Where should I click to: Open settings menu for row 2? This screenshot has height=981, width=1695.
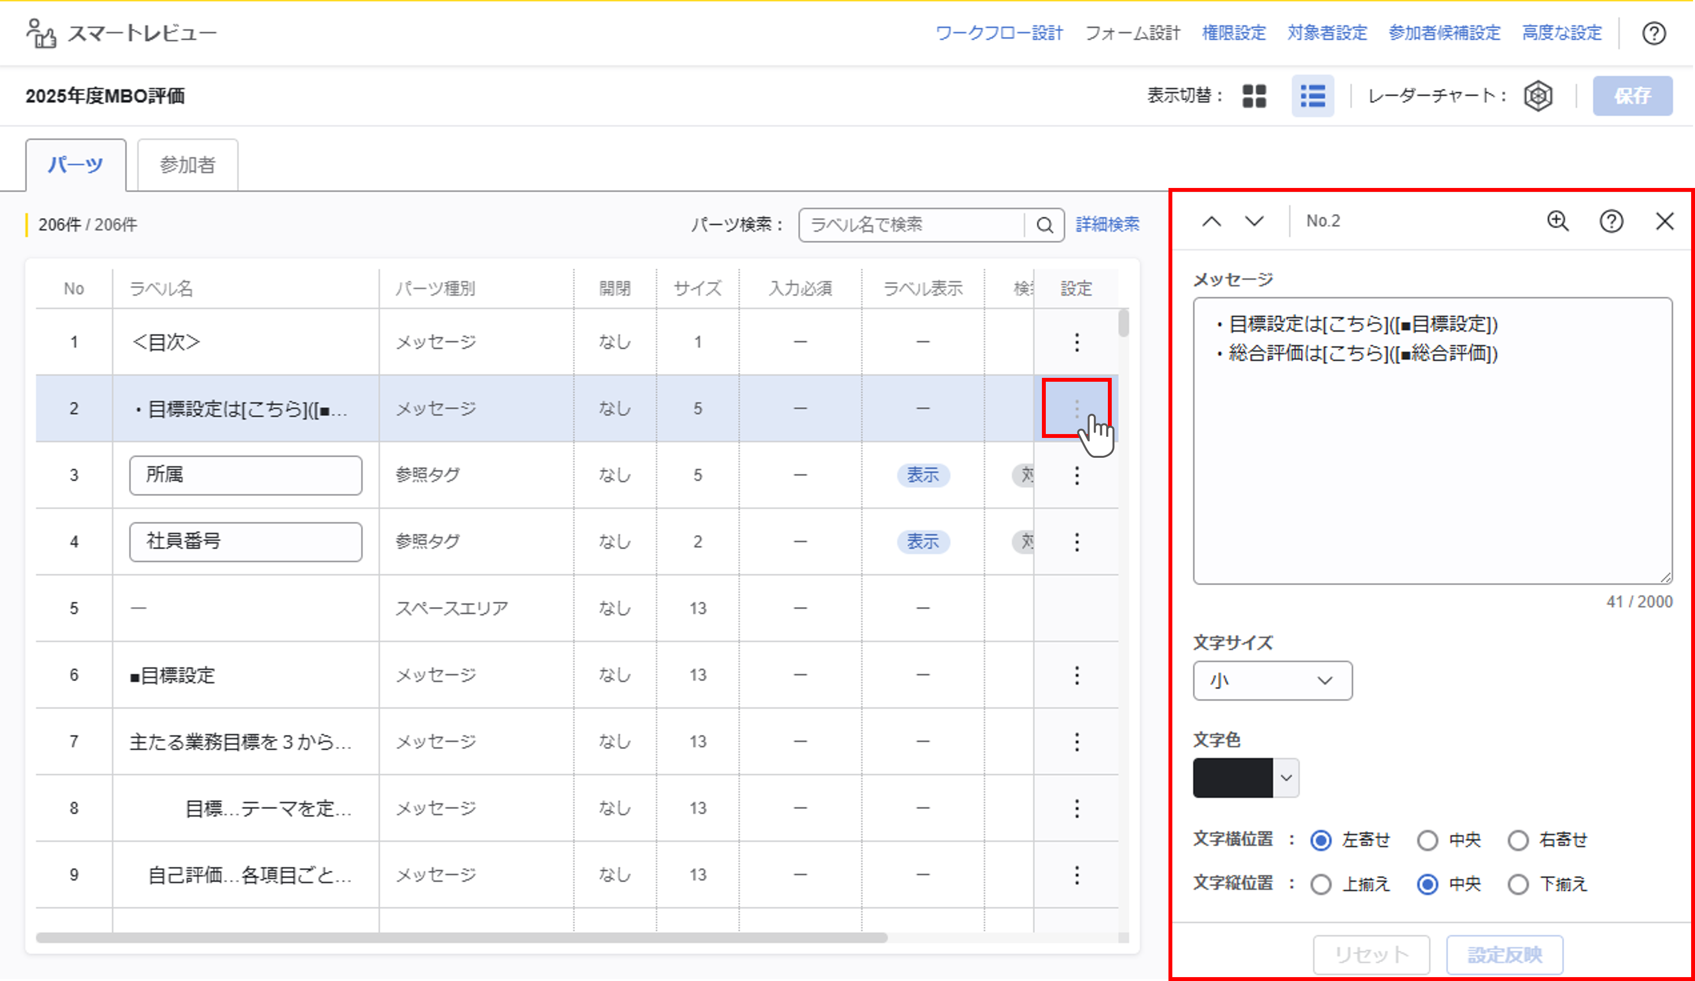pyautogui.click(x=1076, y=408)
